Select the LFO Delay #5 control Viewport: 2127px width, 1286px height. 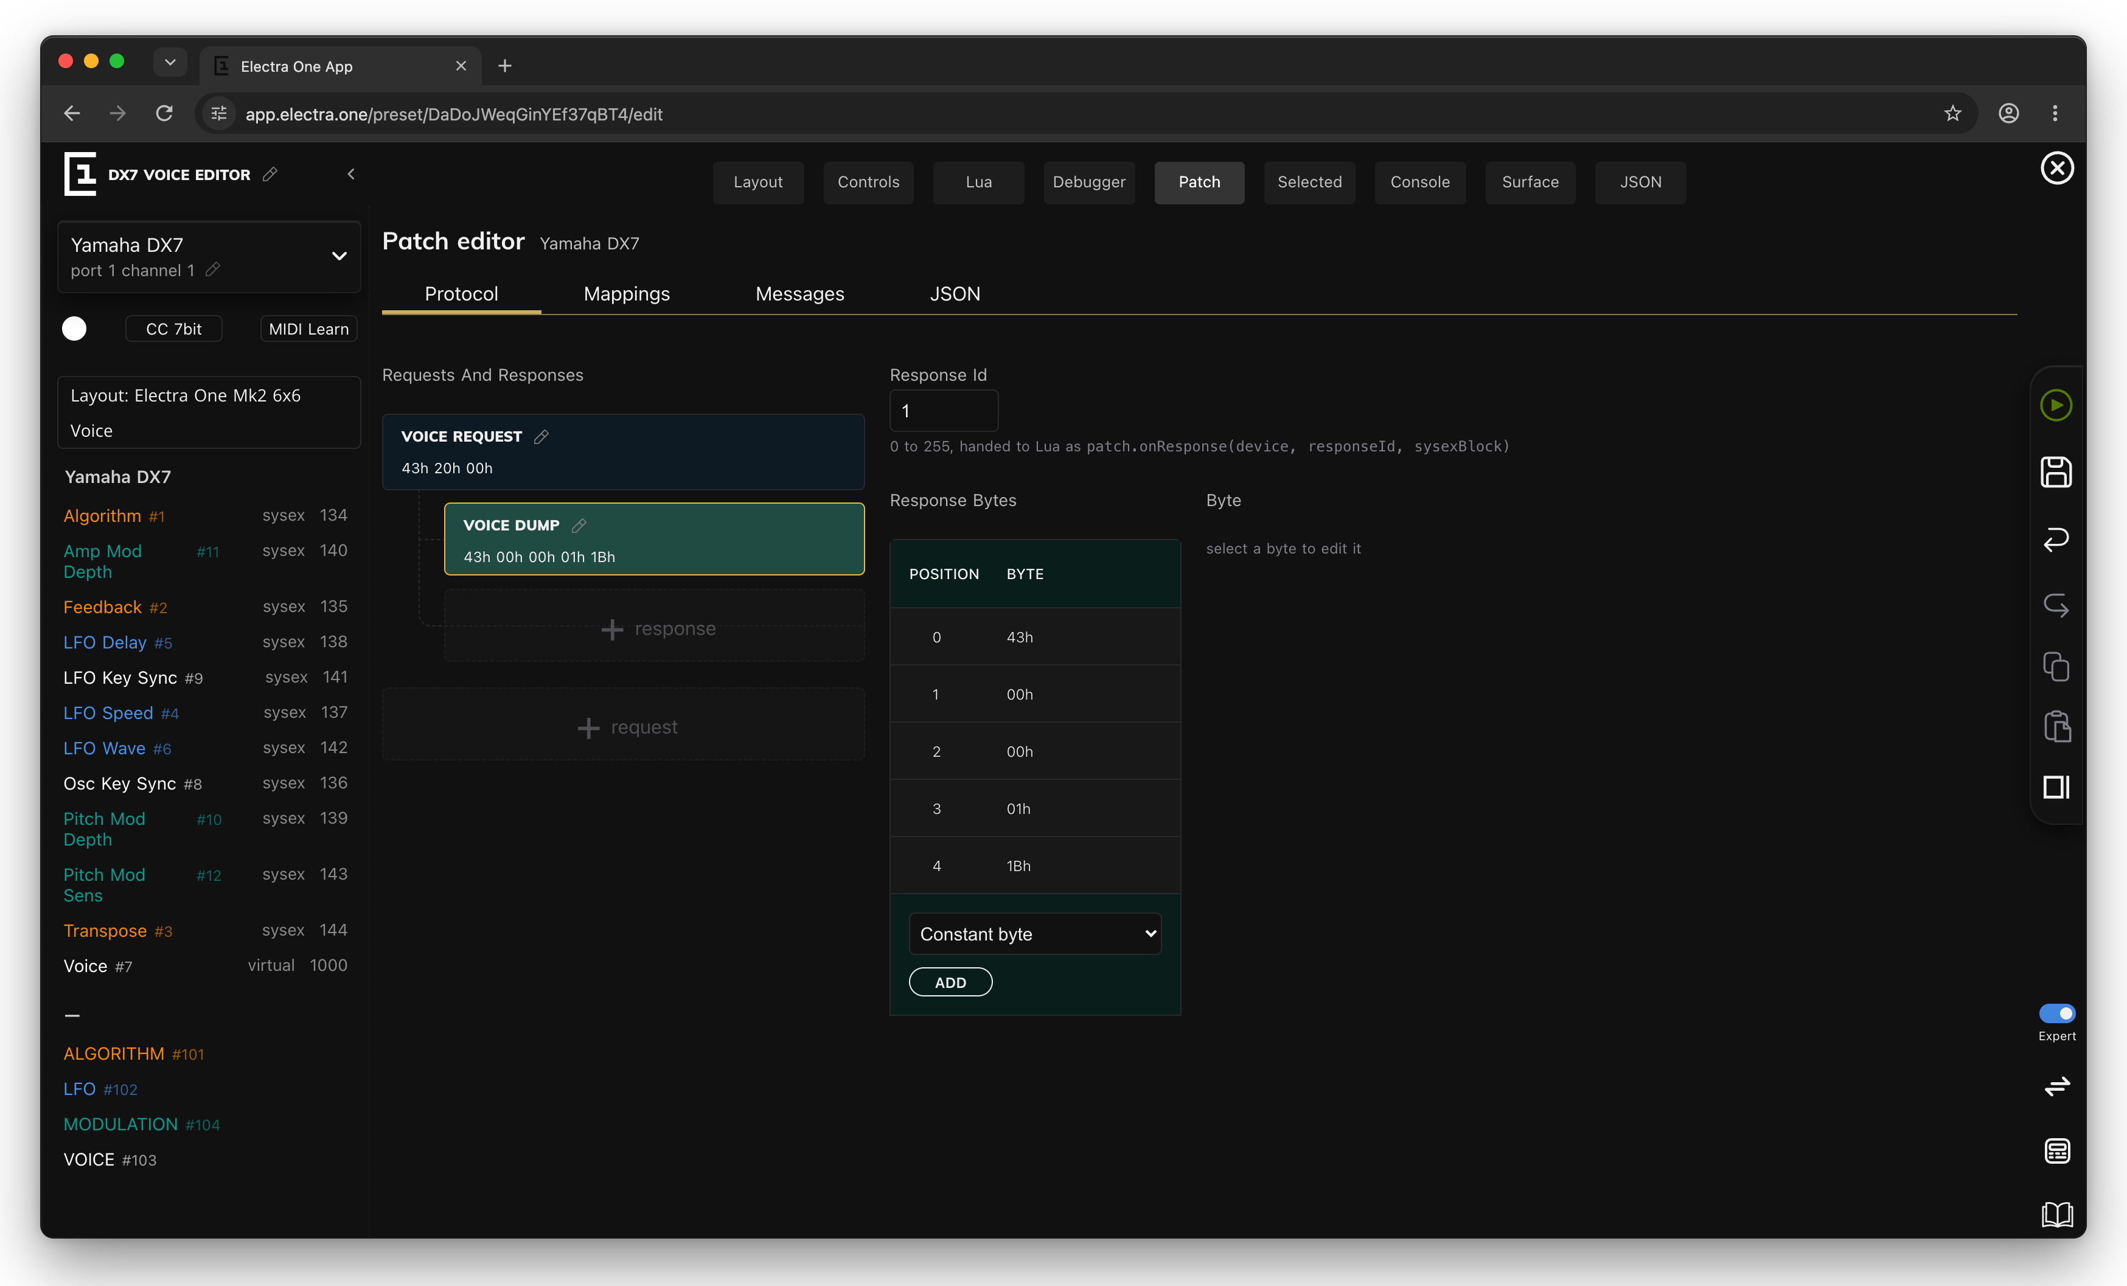206,642
